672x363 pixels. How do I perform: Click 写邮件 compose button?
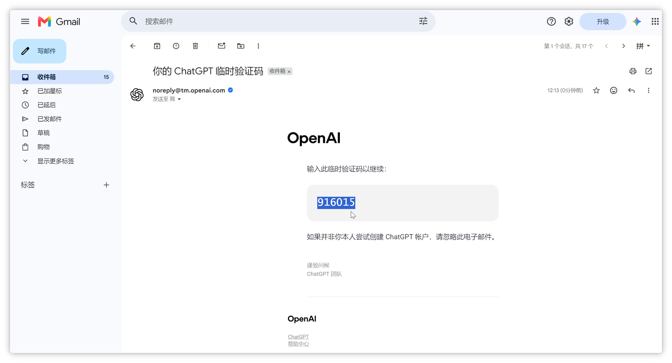39,51
